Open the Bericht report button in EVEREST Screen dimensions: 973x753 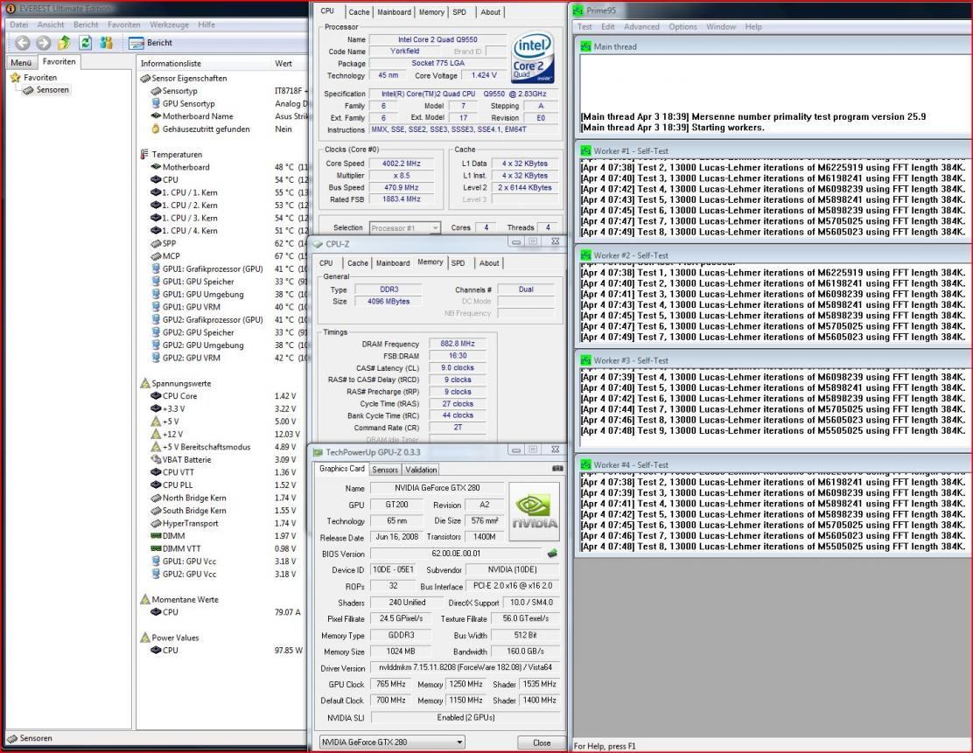click(150, 43)
